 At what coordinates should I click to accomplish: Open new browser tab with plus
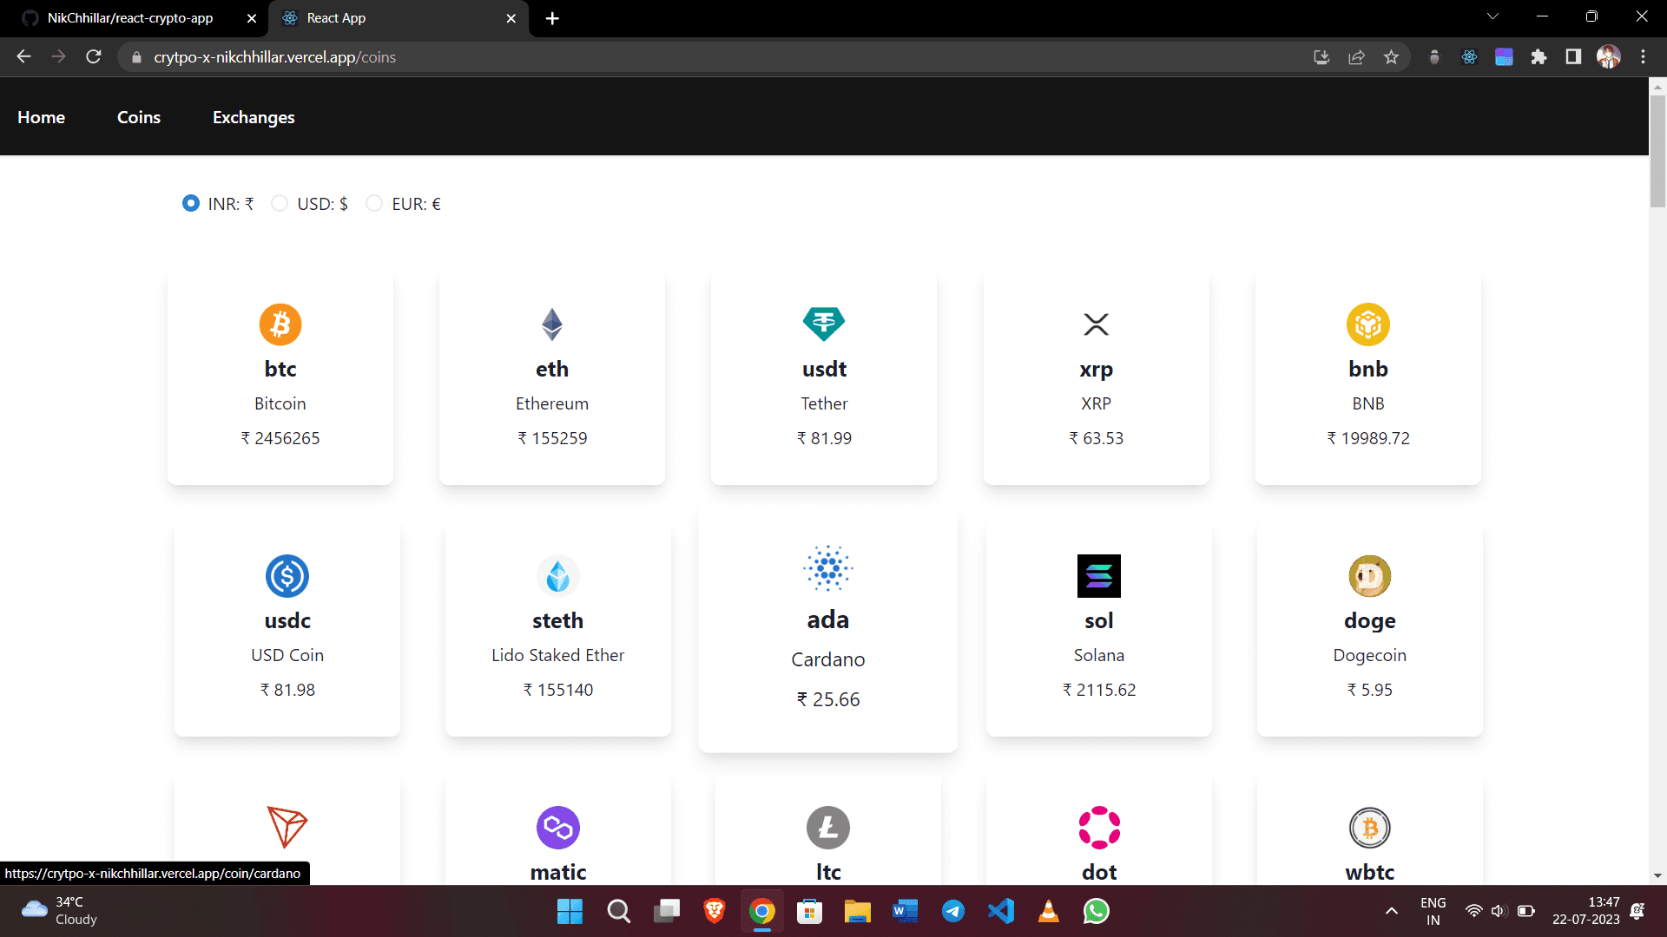tap(552, 18)
